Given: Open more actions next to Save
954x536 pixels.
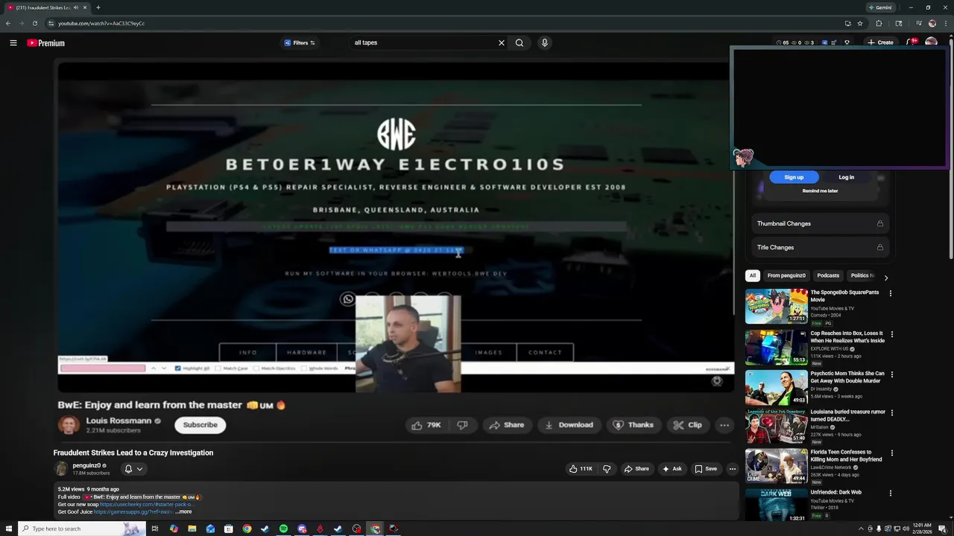Looking at the screenshot, I should click(733, 469).
